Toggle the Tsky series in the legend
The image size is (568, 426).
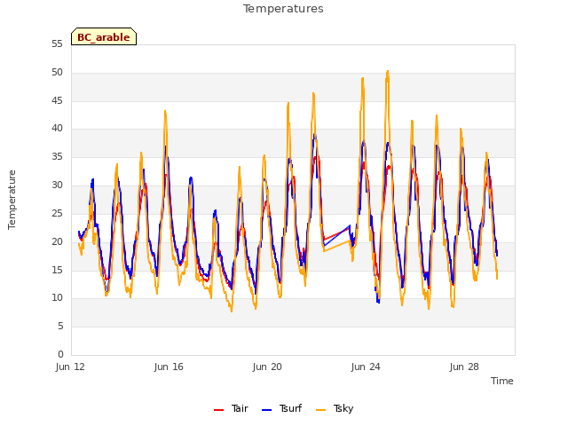point(335,408)
